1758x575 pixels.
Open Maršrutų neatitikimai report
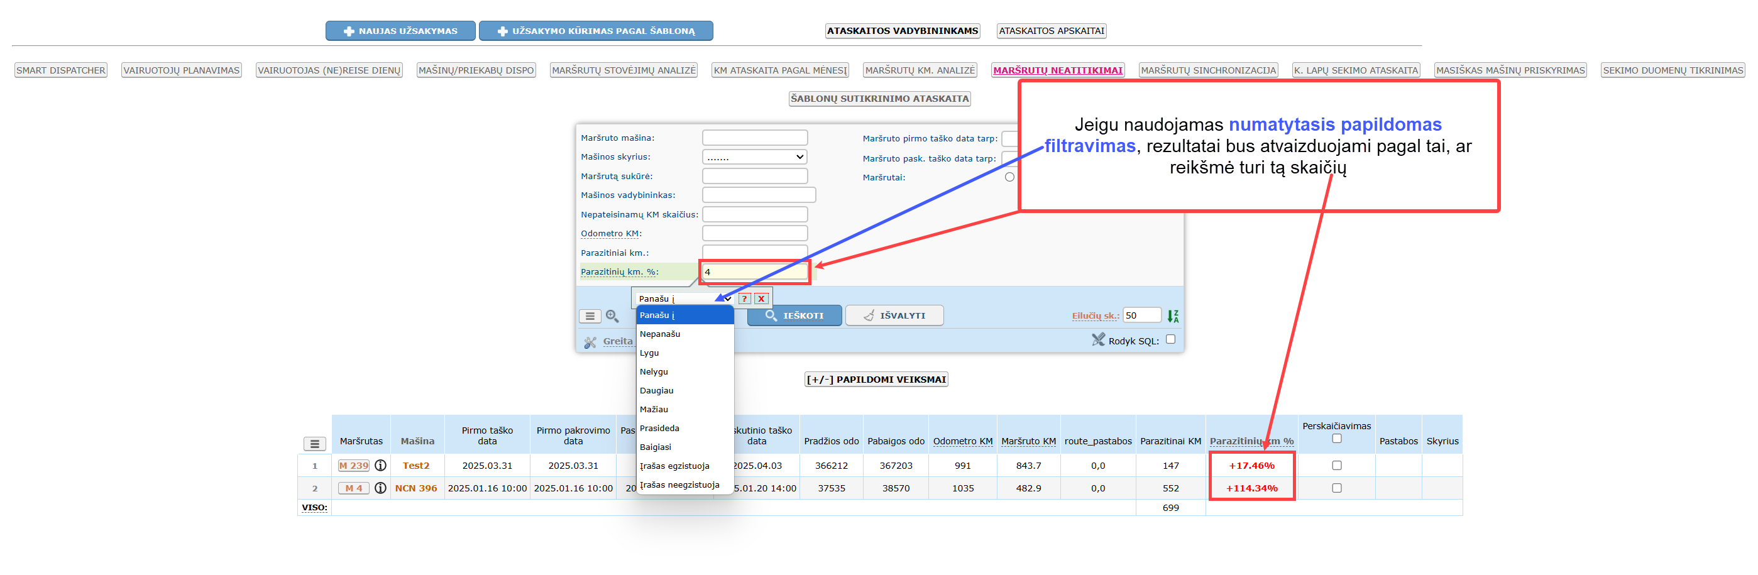[1058, 70]
